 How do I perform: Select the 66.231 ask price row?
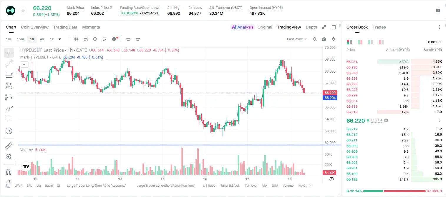coord(394,62)
